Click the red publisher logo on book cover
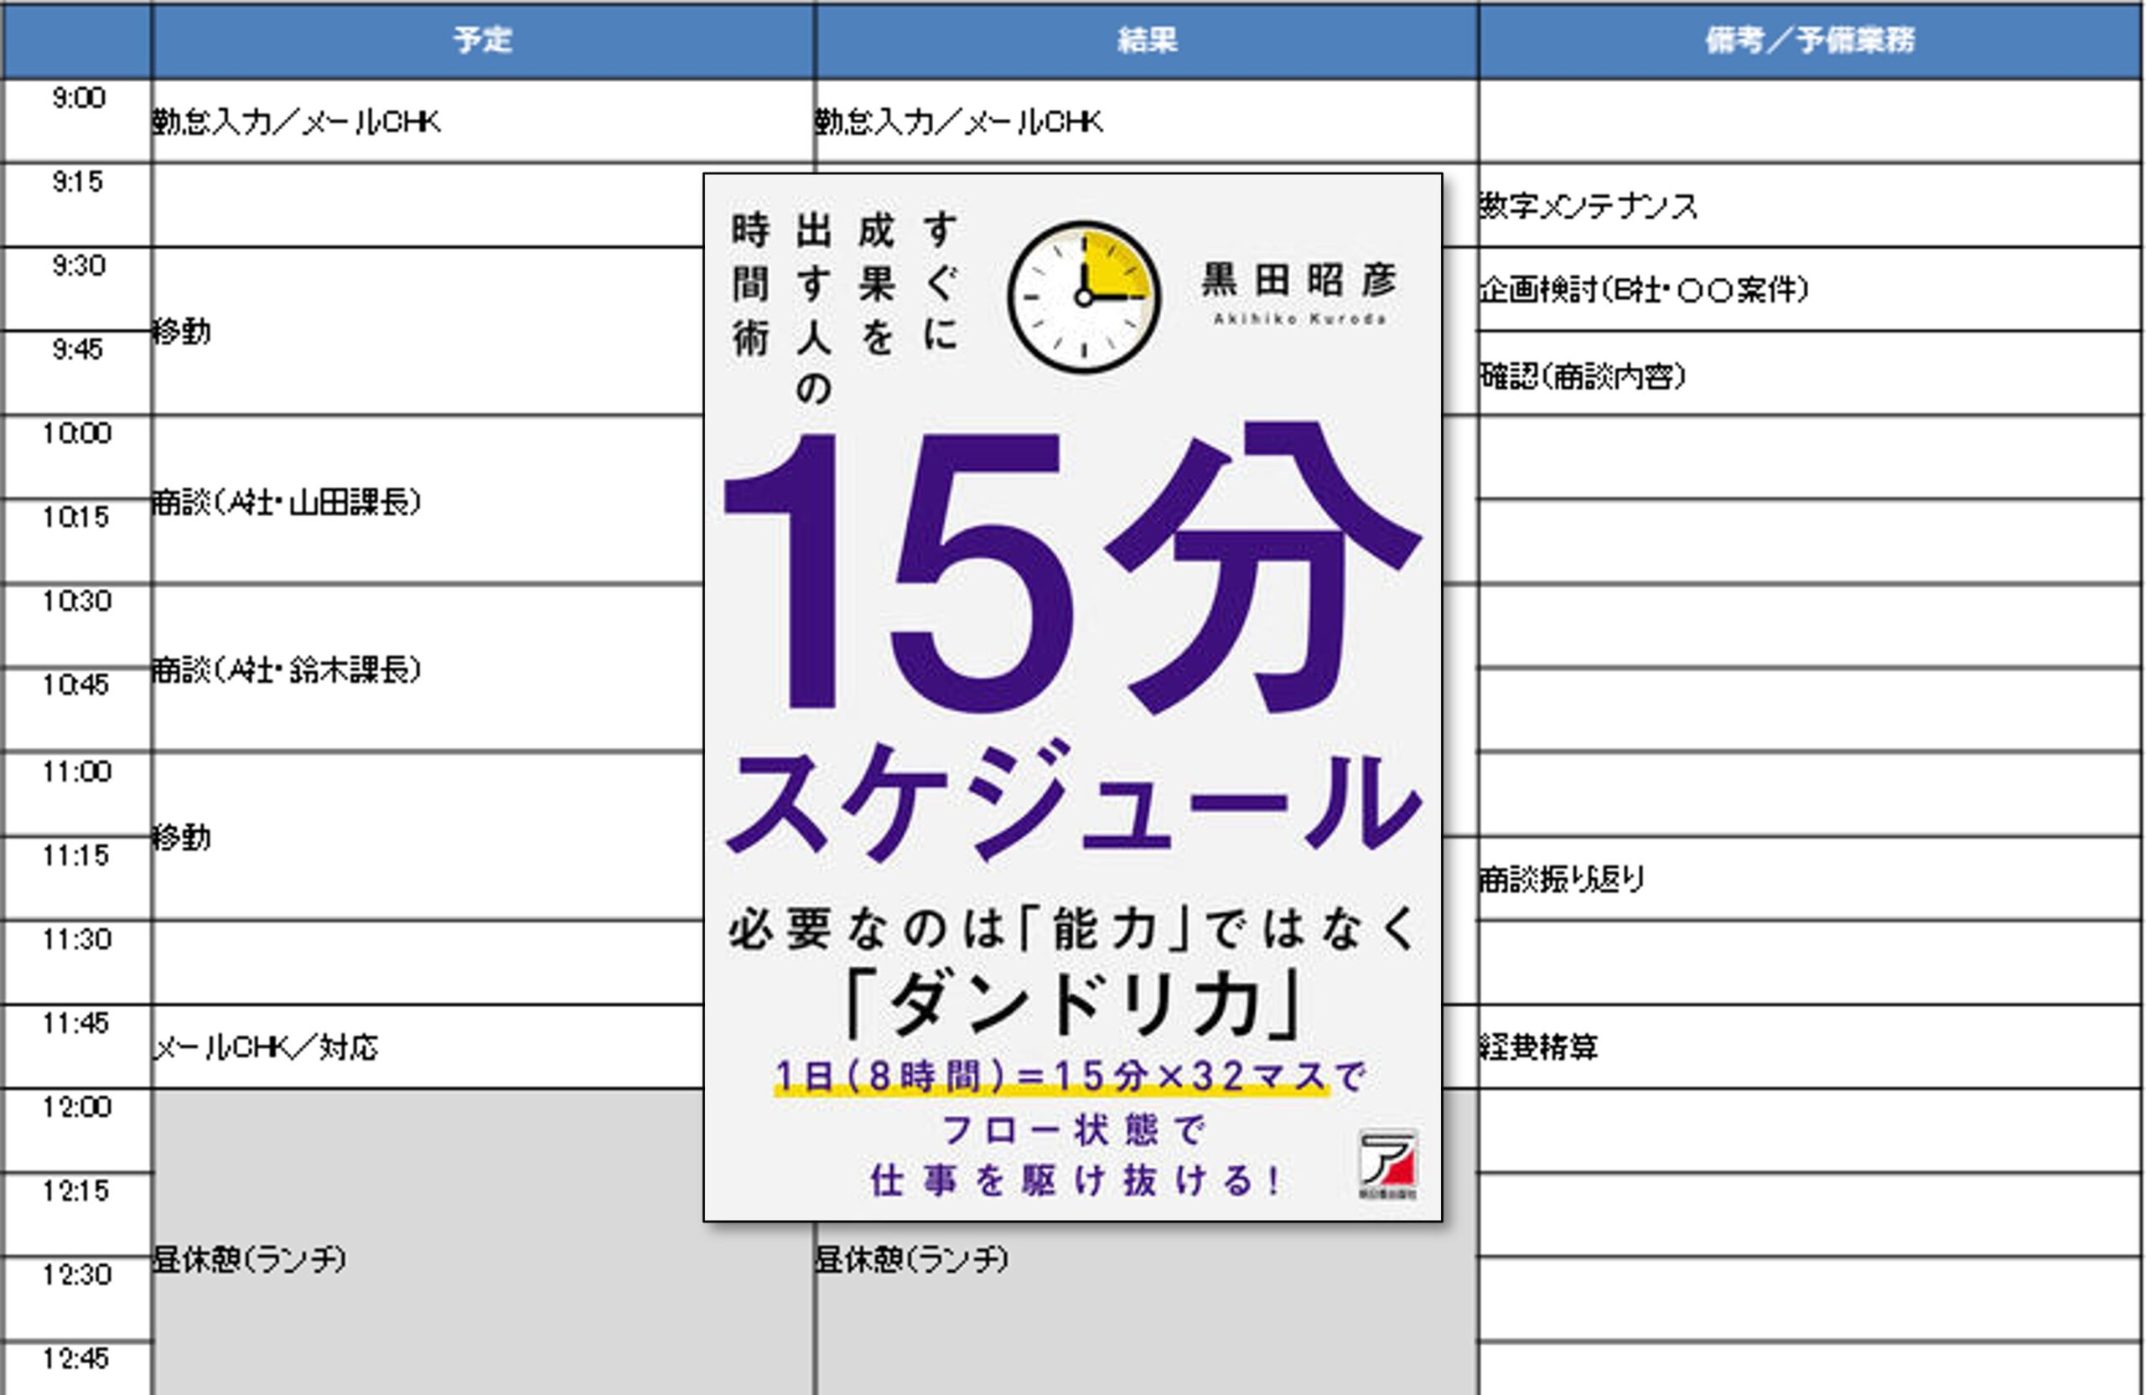 pyautogui.click(x=1388, y=1164)
